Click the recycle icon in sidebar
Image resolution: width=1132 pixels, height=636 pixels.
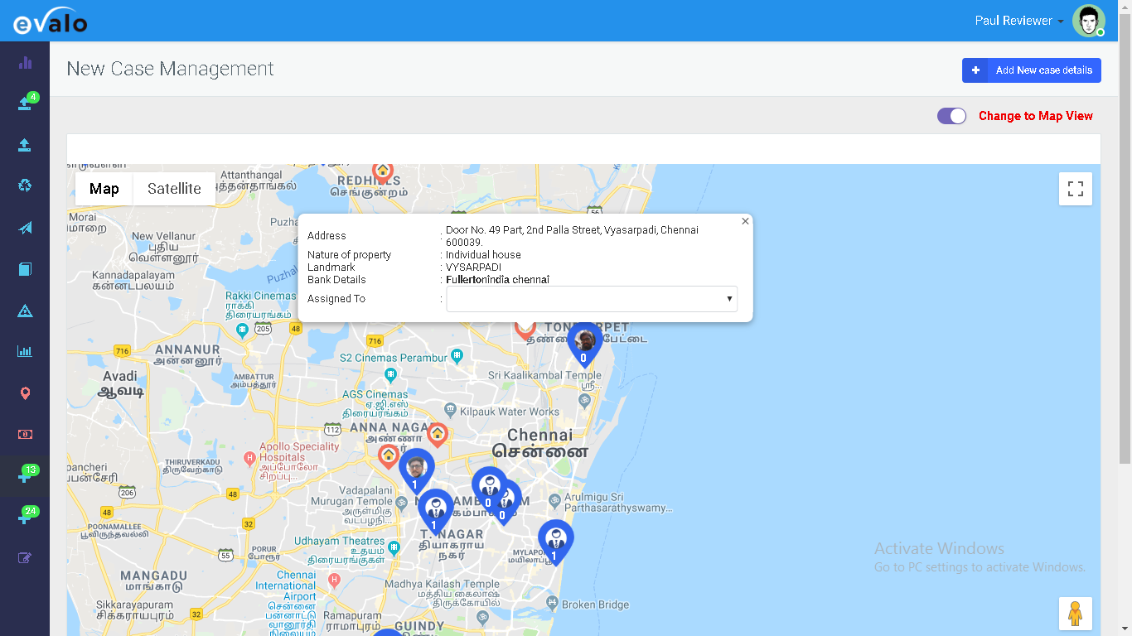pyautogui.click(x=25, y=185)
